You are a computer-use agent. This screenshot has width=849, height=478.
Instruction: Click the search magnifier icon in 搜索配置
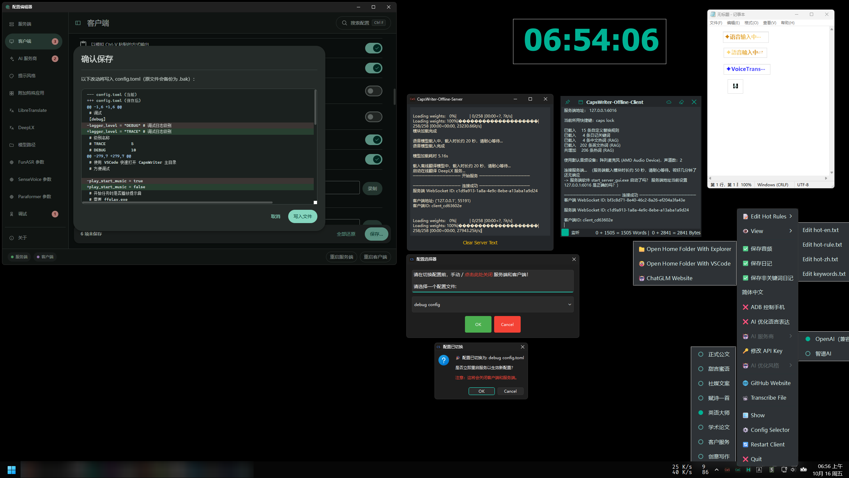(344, 23)
